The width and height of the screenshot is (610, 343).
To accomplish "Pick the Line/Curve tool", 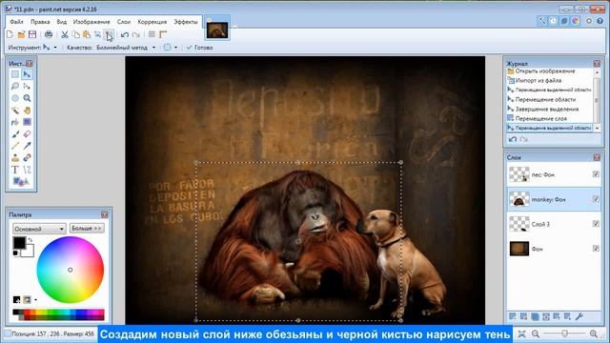I will coord(27,170).
